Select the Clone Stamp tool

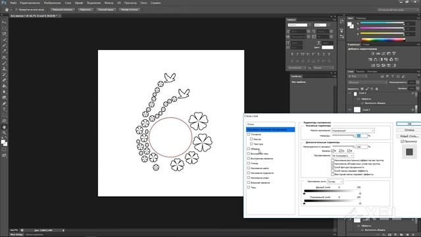coord(4,68)
